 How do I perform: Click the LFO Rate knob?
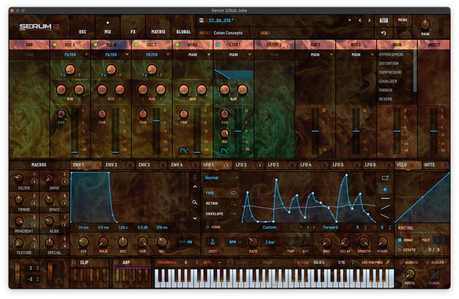(x=253, y=242)
